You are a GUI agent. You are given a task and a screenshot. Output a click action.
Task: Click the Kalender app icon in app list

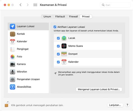64,62
